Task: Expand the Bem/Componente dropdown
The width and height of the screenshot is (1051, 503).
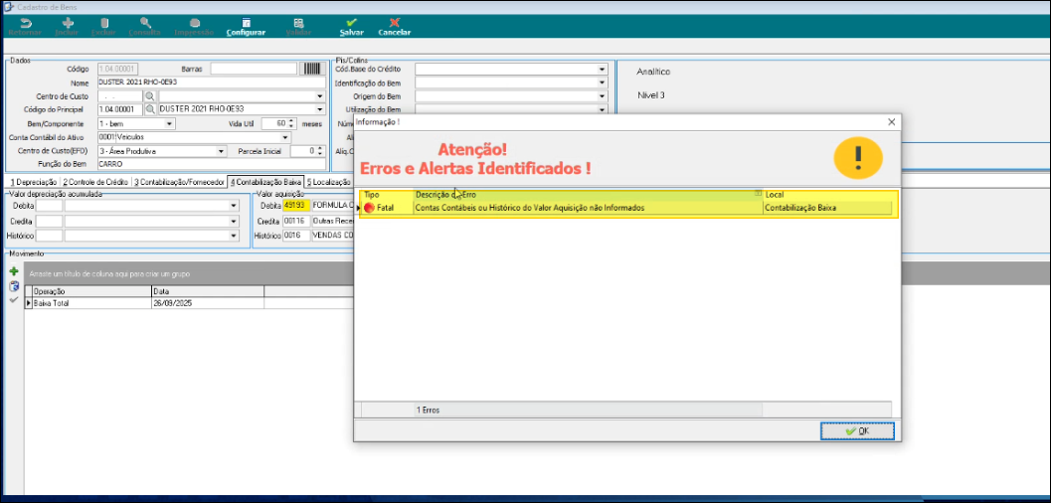Action: tap(170, 124)
